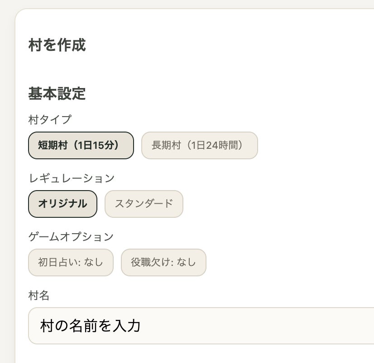Change the missing-role setting via 役職欠け
The width and height of the screenshot is (374, 363).
[x=163, y=262]
